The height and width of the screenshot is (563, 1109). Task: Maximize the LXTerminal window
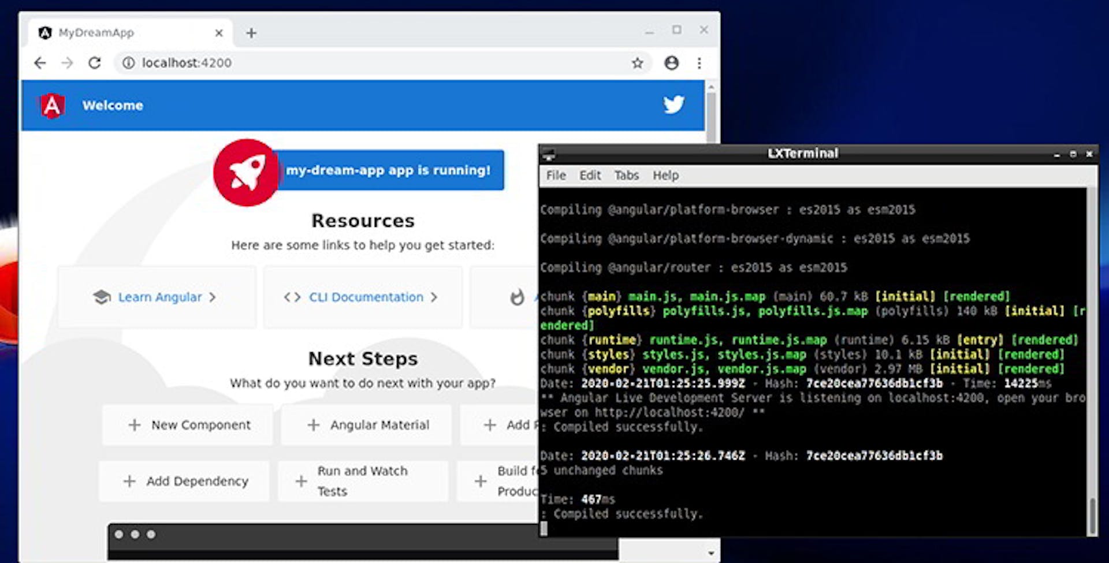pos(1073,154)
